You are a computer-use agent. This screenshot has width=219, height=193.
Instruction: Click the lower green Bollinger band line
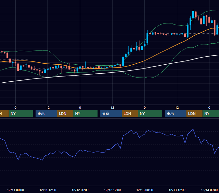[x=161, y=73]
